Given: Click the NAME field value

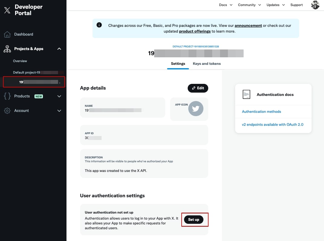Looking at the screenshot, I should pos(113,110).
